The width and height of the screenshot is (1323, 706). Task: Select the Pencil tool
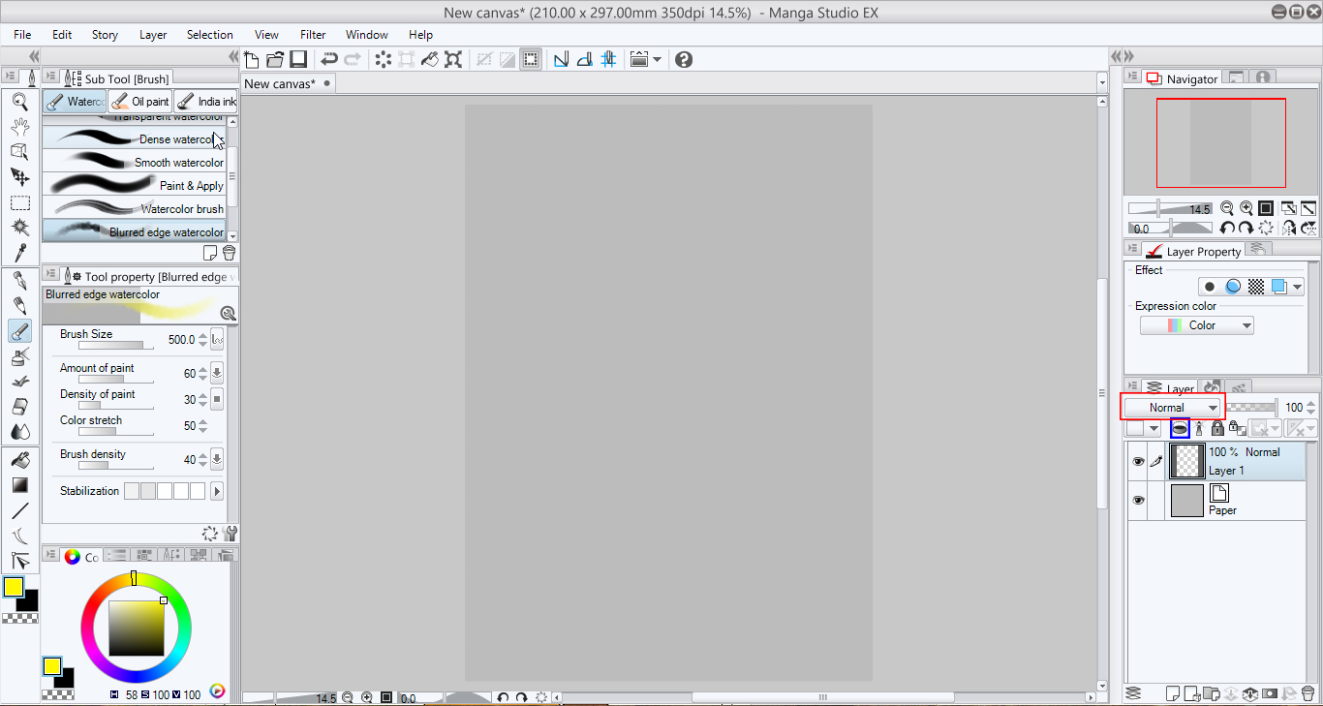click(19, 307)
